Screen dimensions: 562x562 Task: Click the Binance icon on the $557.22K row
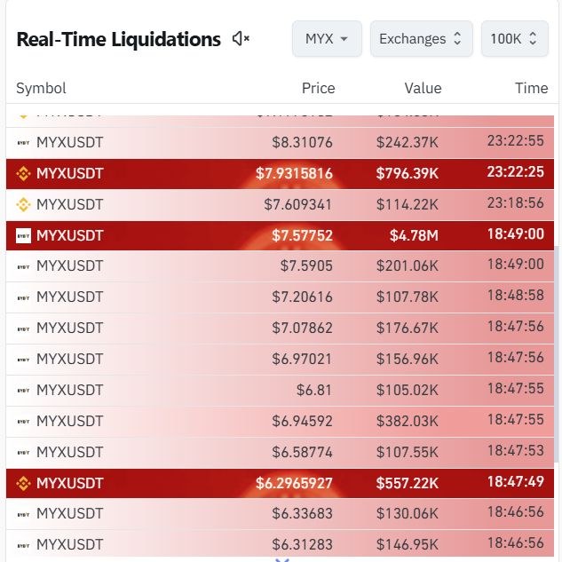23,484
